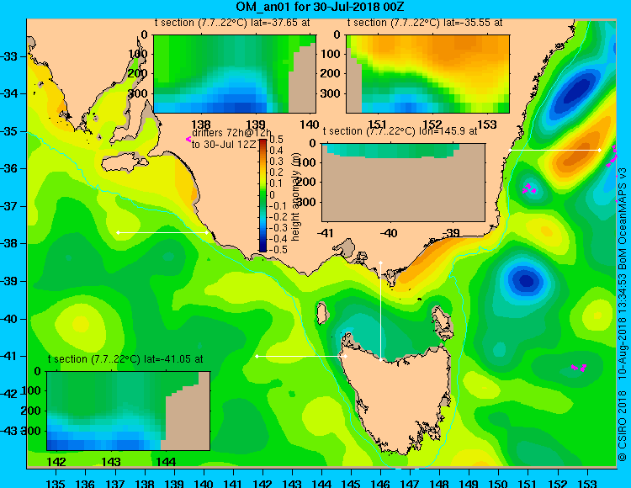Open the t section lat=-41.05 inset plot
The width and height of the screenshot is (631, 488).
pos(129,411)
